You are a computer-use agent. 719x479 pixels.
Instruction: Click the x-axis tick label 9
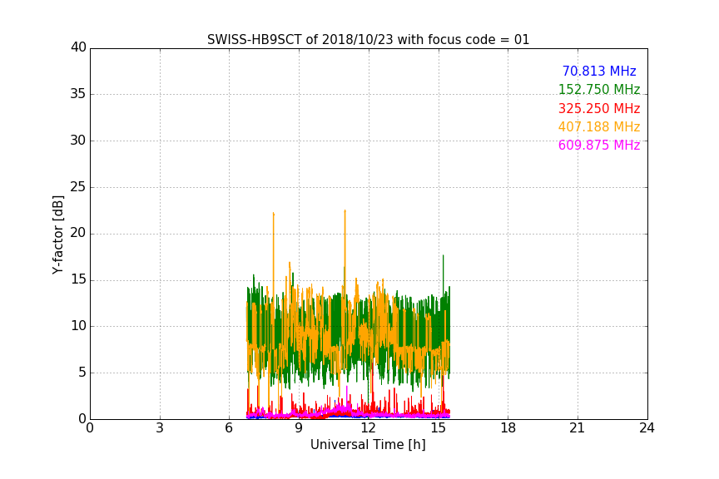click(x=299, y=428)
